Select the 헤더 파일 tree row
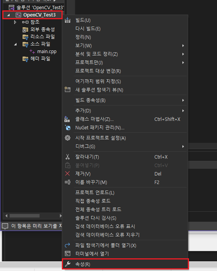Screen dimensions: 217x271 click(33, 59)
